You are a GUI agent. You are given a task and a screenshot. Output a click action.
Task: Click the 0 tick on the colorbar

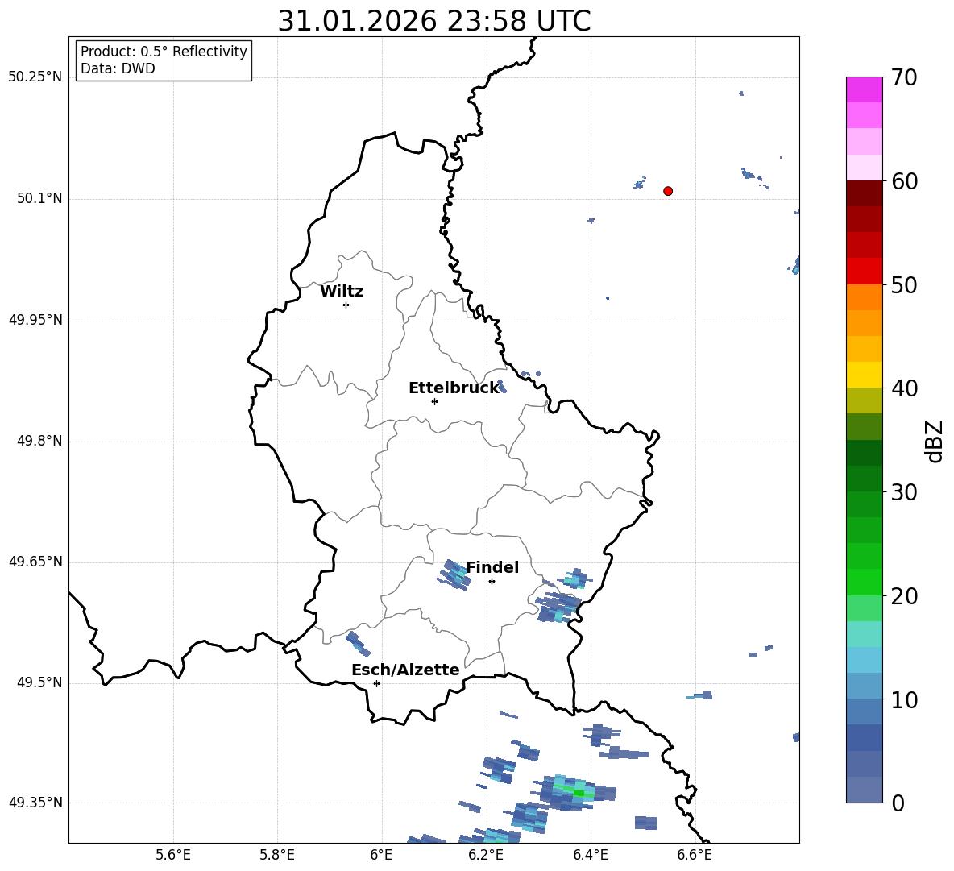pyautogui.click(x=898, y=803)
